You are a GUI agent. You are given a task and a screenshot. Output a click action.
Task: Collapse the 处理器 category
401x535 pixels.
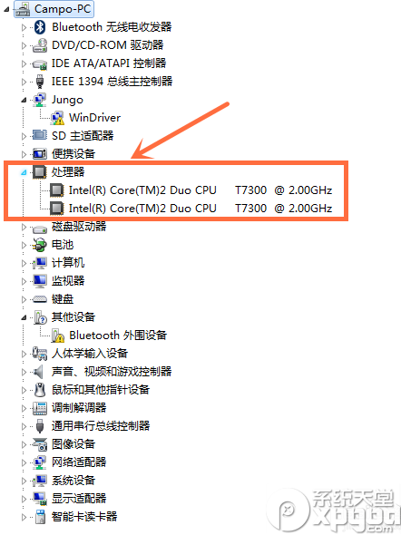pyautogui.click(x=24, y=172)
